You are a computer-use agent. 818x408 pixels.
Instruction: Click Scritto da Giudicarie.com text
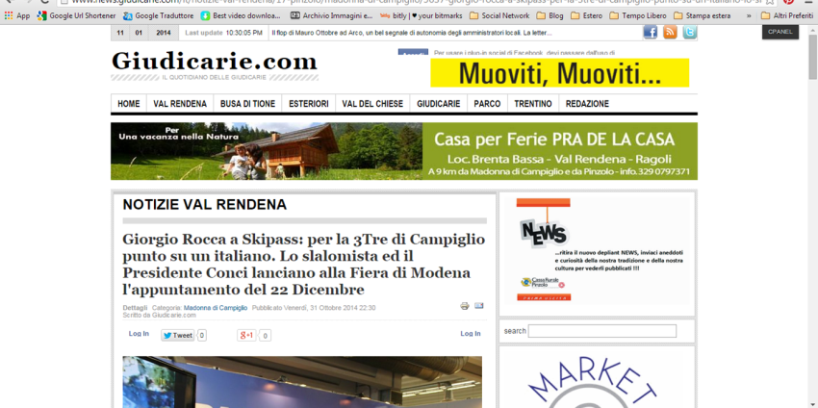coord(159,315)
